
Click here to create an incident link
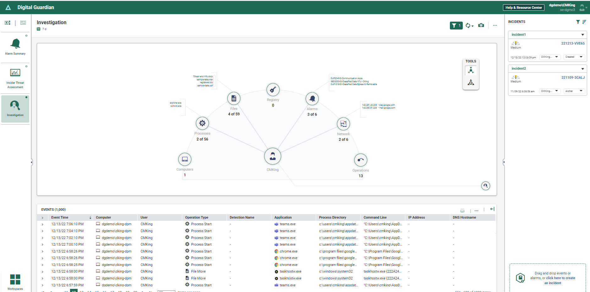(560, 278)
